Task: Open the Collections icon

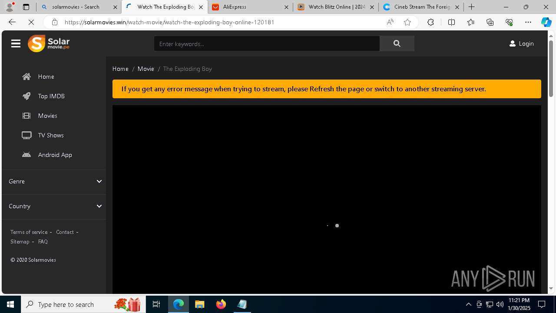Action: pos(490,22)
